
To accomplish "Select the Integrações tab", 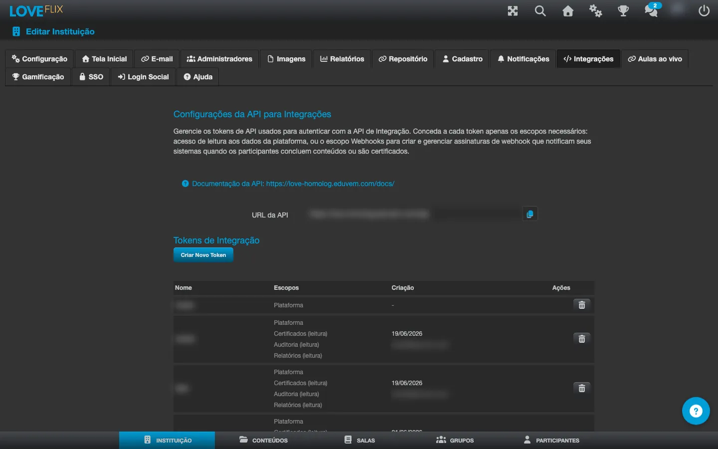I will point(588,59).
